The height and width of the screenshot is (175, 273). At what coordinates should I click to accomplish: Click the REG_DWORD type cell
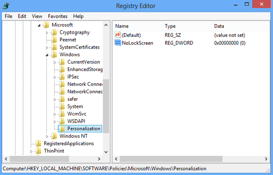[x=179, y=43]
